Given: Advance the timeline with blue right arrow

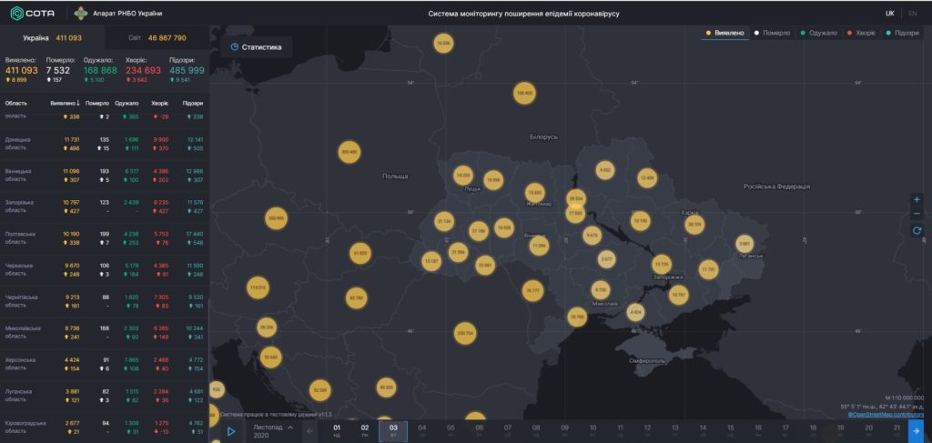Looking at the screenshot, I should click(916, 431).
